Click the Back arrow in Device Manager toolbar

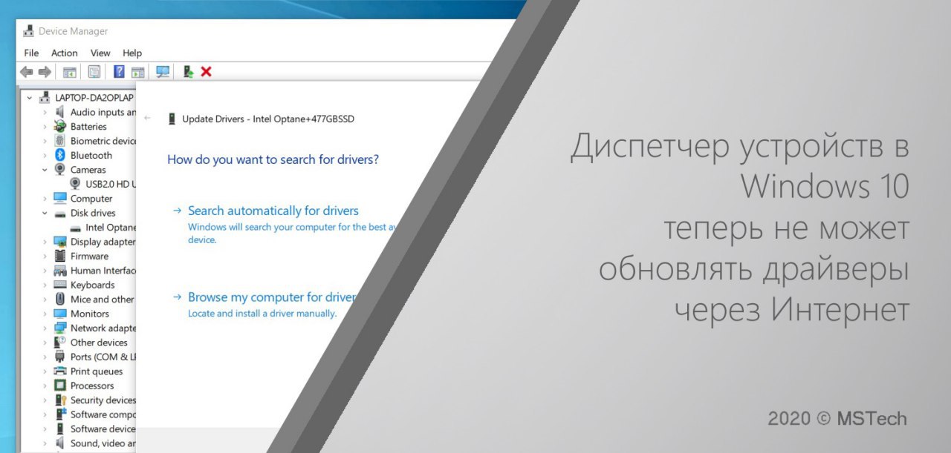coord(27,72)
